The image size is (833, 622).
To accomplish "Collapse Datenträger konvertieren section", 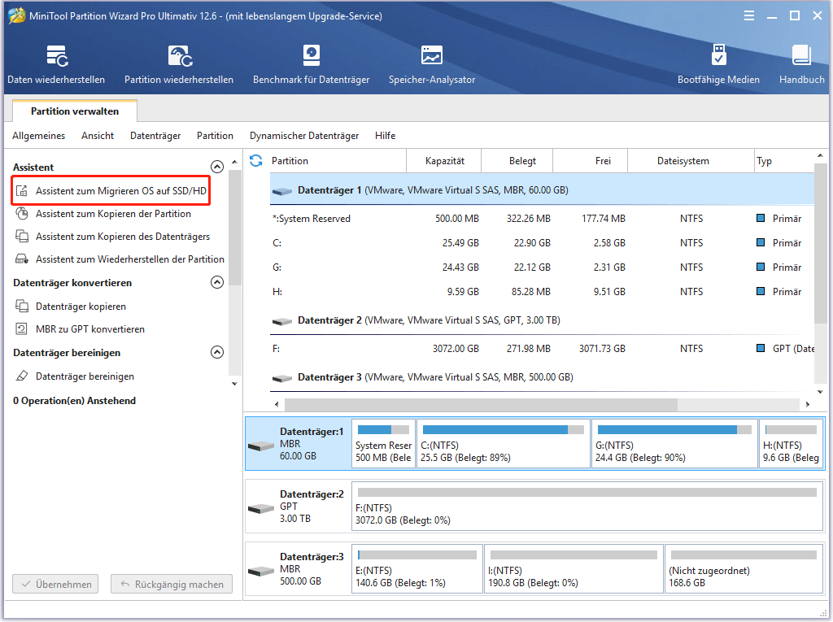I will [217, 282].
